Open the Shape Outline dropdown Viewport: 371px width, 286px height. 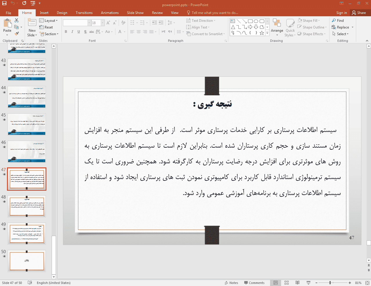pyautogui.click(x=312, y=27)
